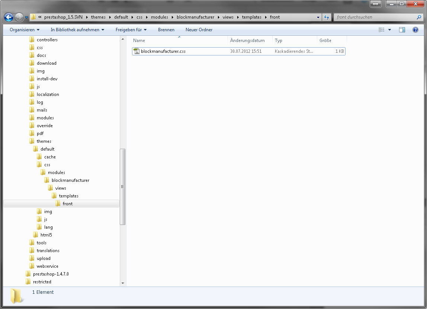Sort by the Name column header
427x309 pixels.
pos(179,40)
